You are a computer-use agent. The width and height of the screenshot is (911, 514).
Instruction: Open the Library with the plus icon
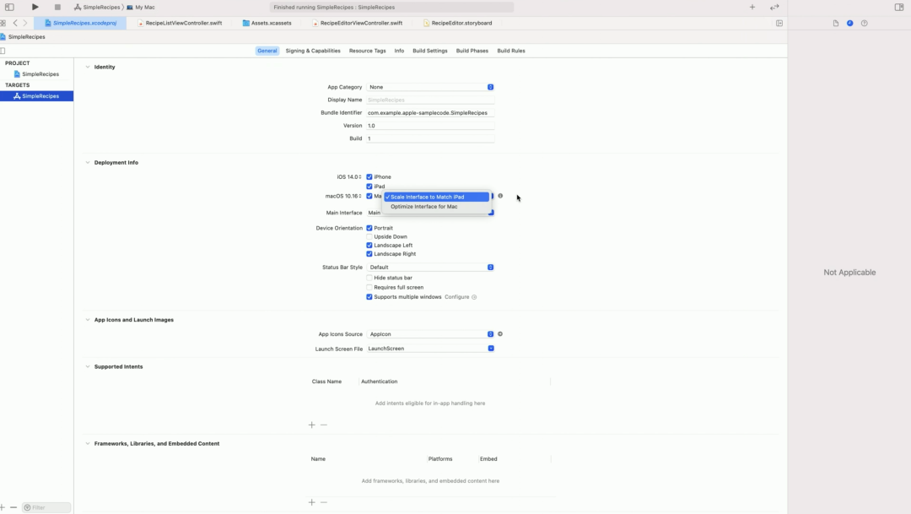pos(752,7)
